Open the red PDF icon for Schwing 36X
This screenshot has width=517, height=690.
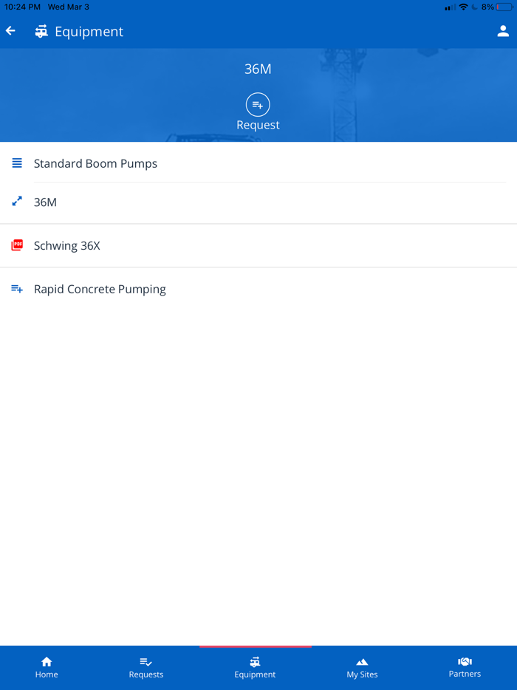(x=17, y=245)
